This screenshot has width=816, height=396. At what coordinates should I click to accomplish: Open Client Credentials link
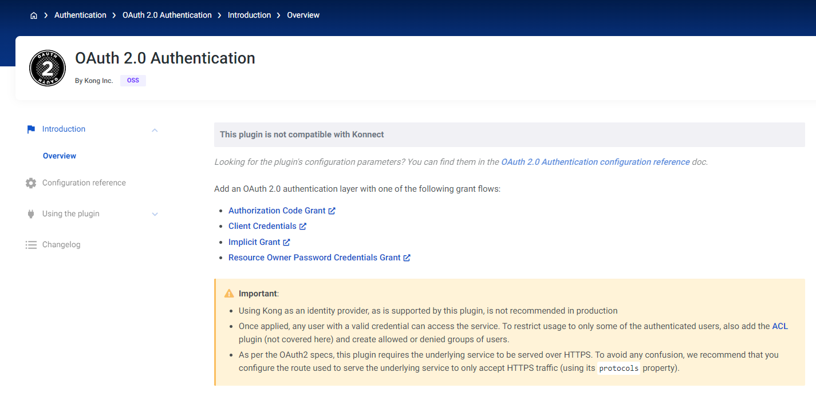(x=262, y=226)
